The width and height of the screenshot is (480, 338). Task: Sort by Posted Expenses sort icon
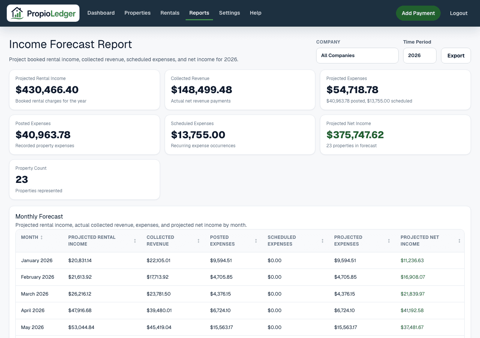click(x=256, y=241)
